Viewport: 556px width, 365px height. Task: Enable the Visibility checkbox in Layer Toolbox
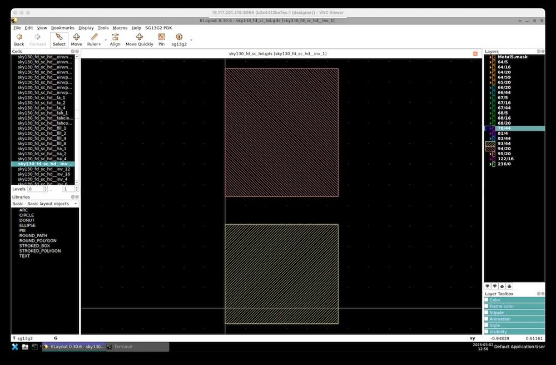[x=487, y=332]
